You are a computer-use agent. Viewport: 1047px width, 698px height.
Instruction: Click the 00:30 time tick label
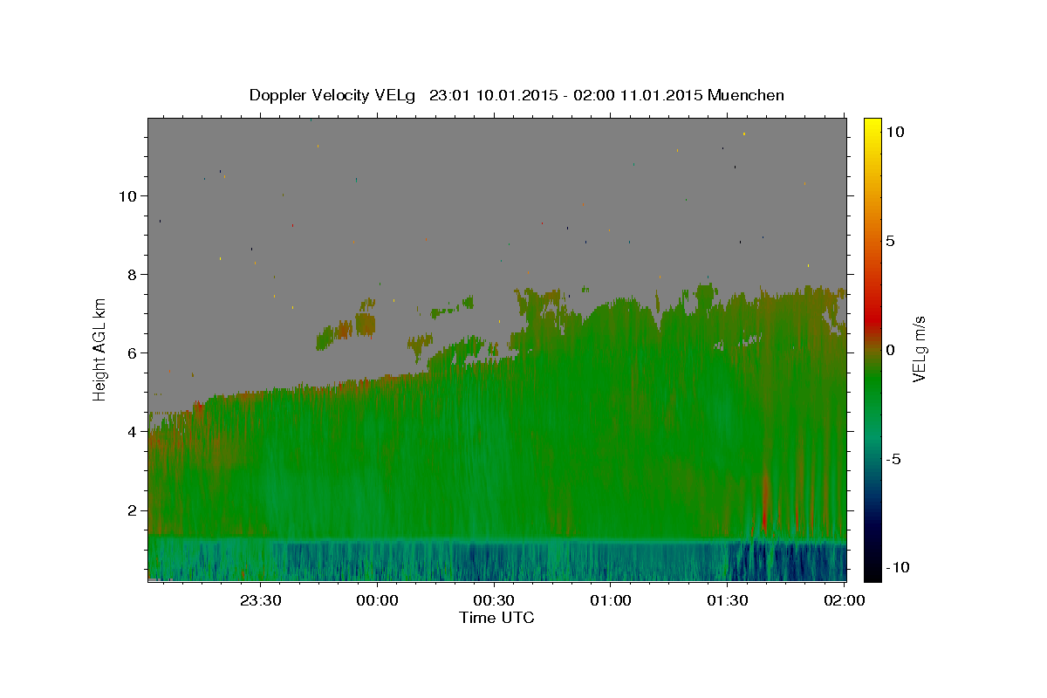[x=494, y=600]
